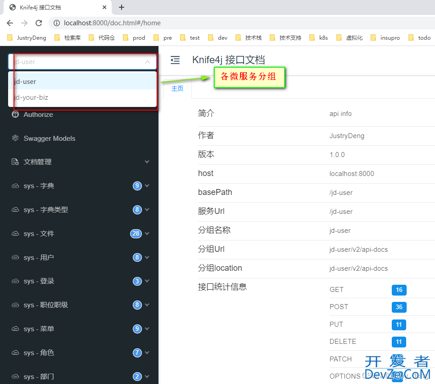The width and height of the screenshot is (435, 384).
Task: Collapse the group dropdown via its up arrow
Action: (x=148, y=62)
